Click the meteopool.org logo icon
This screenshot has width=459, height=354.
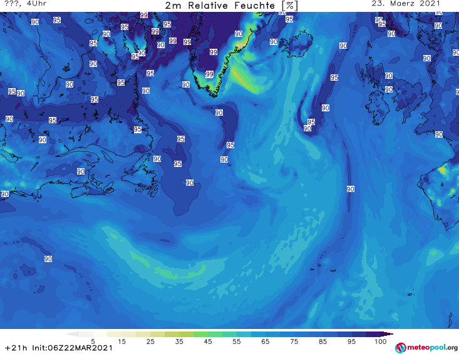(400, 348)
